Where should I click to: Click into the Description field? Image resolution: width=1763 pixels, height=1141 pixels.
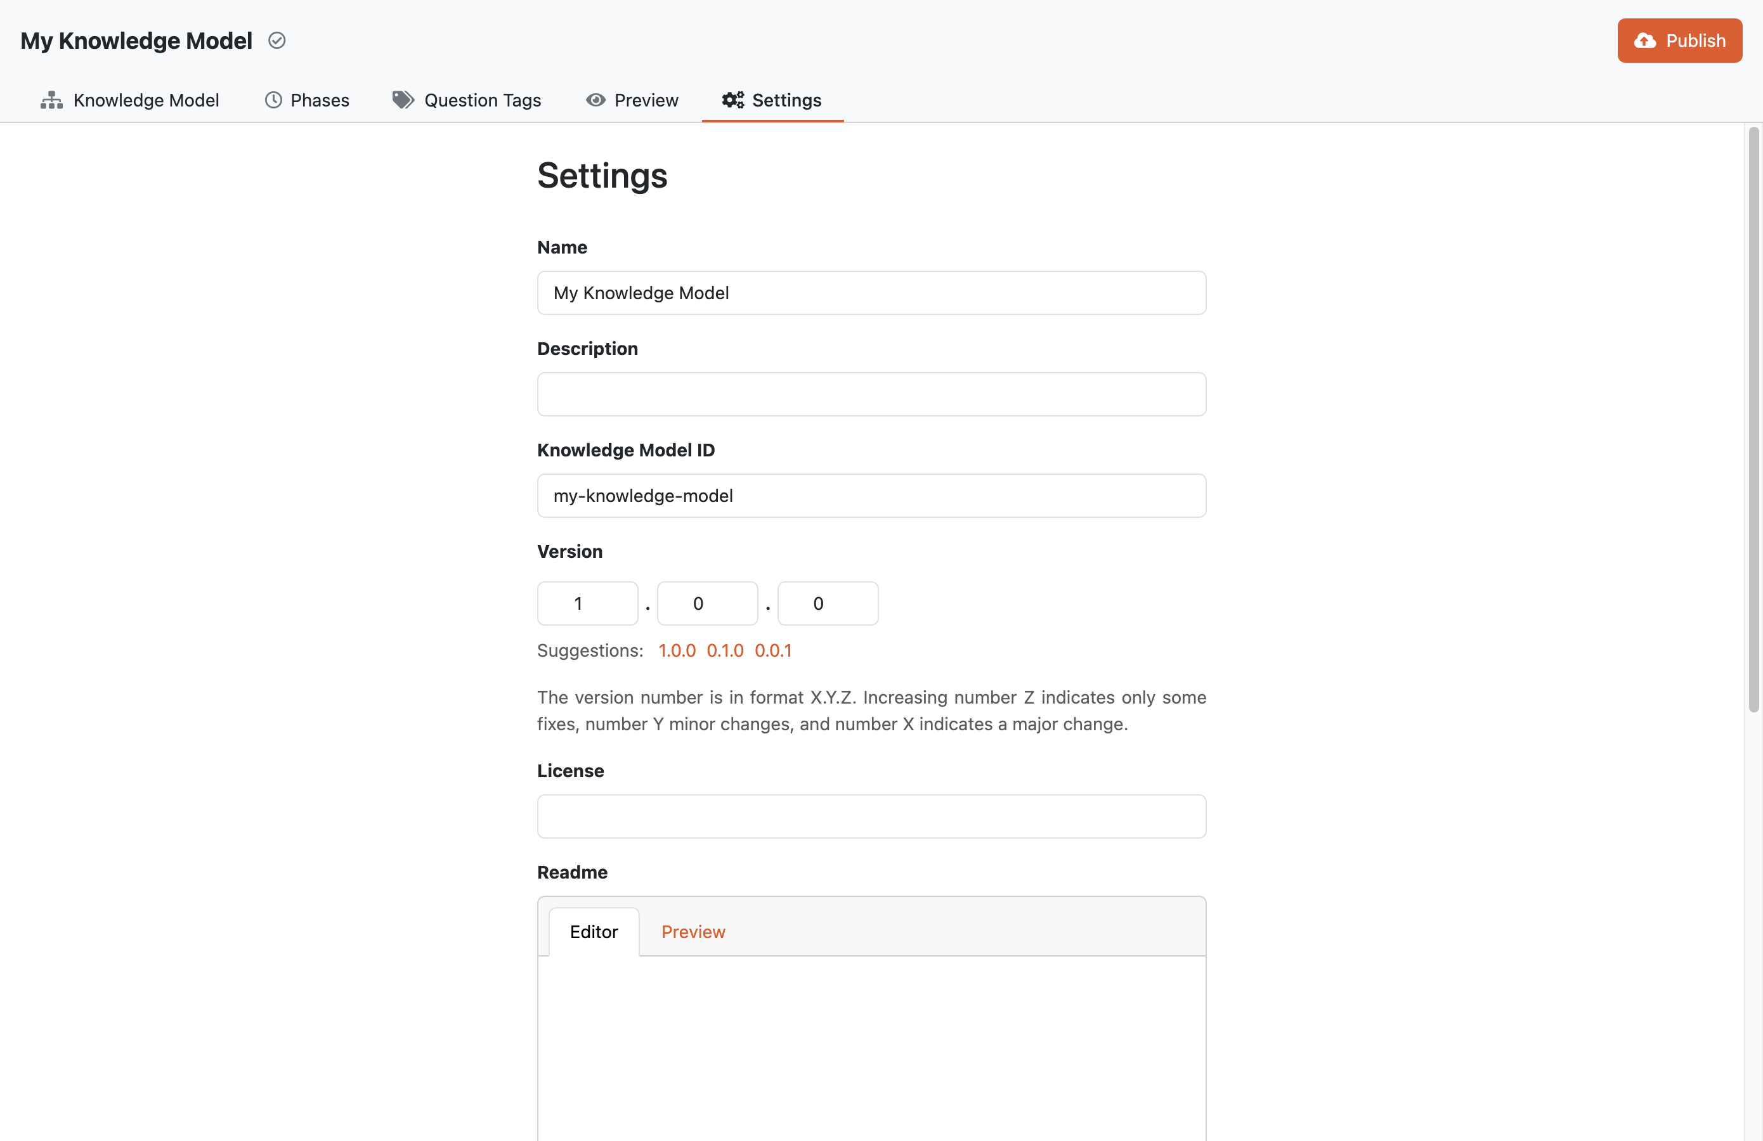871,395
